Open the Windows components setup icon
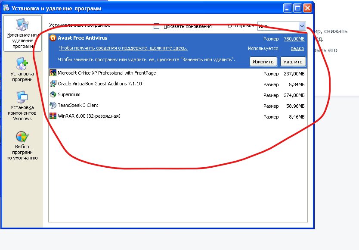Screen dimensions: 359x250 tap(22, 97)
